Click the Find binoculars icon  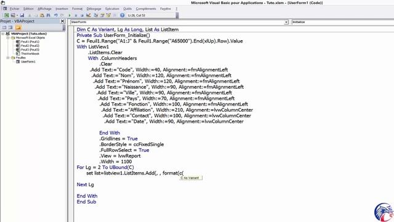tap(48, 15)
